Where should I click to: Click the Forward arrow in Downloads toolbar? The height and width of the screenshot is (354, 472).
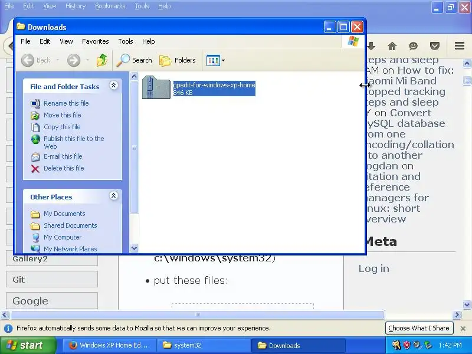click(x=74, y=60)
